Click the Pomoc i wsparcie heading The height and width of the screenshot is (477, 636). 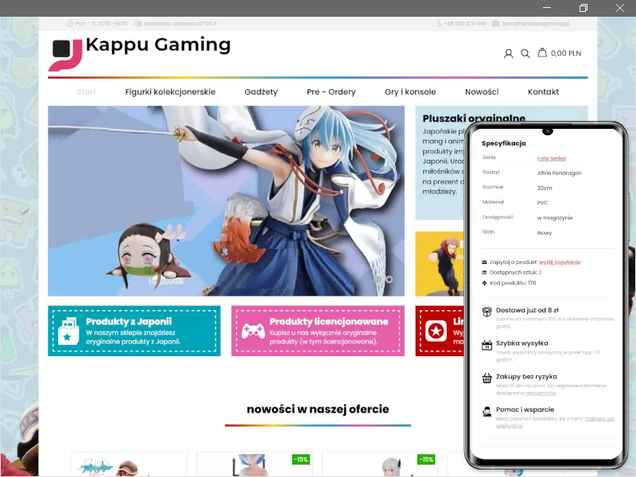pyautogui.click(x=525, y=409)
